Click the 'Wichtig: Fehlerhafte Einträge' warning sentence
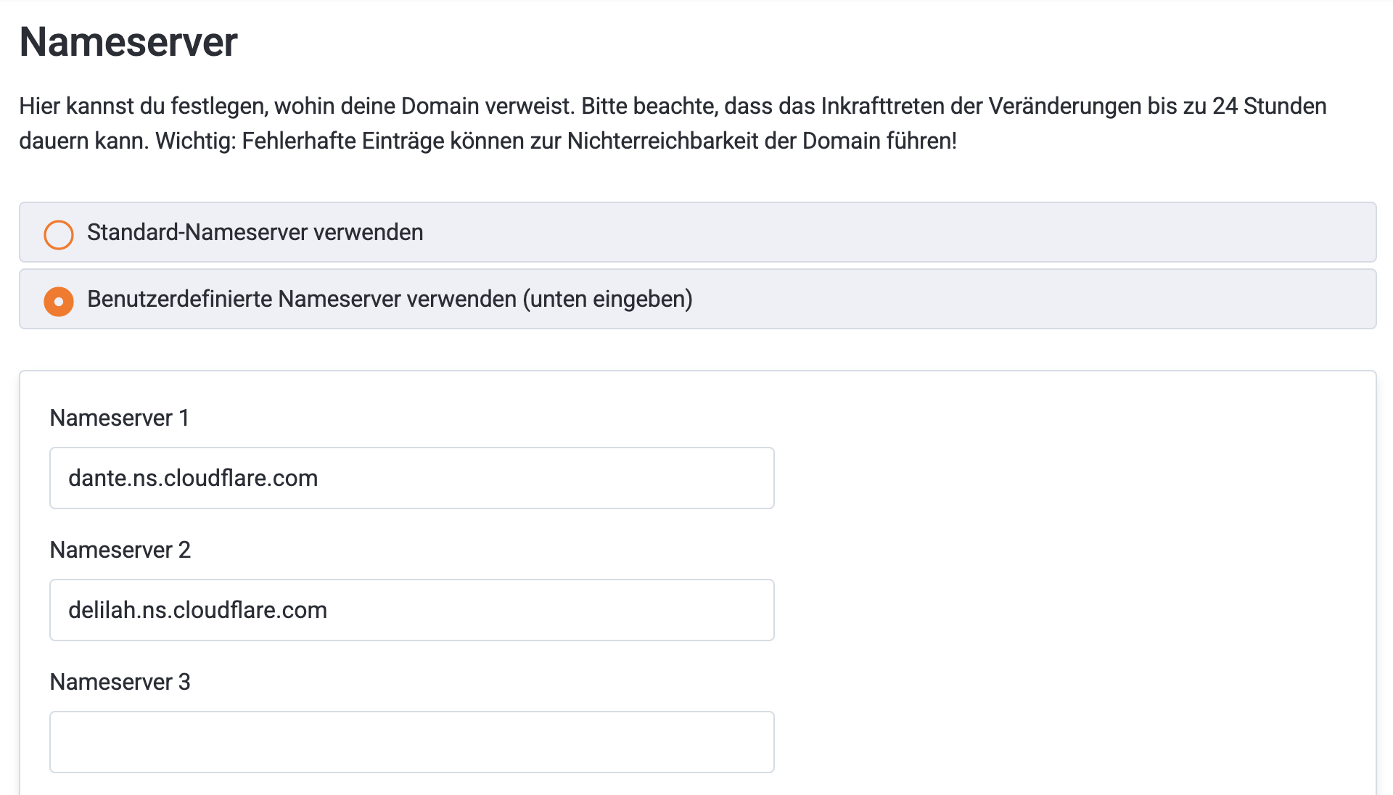Screen dimensions: 1393x795 click(x=556, y=141)
